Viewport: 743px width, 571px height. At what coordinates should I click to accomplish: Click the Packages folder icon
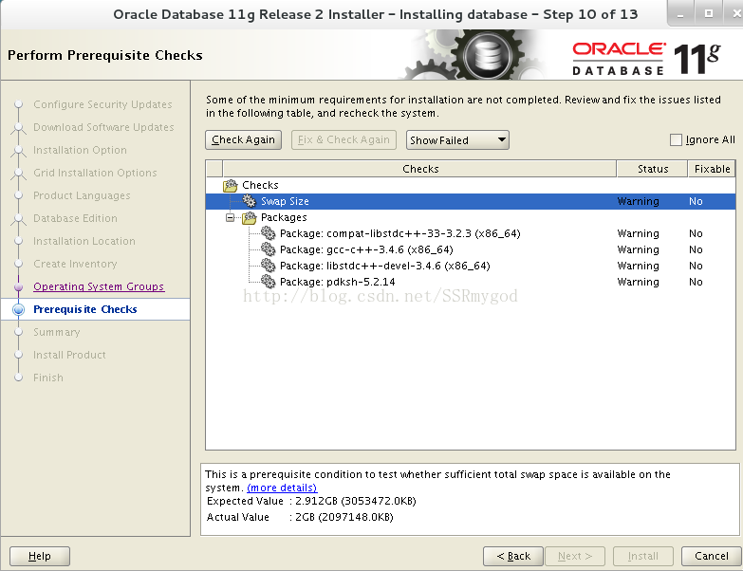coord(250,217)
